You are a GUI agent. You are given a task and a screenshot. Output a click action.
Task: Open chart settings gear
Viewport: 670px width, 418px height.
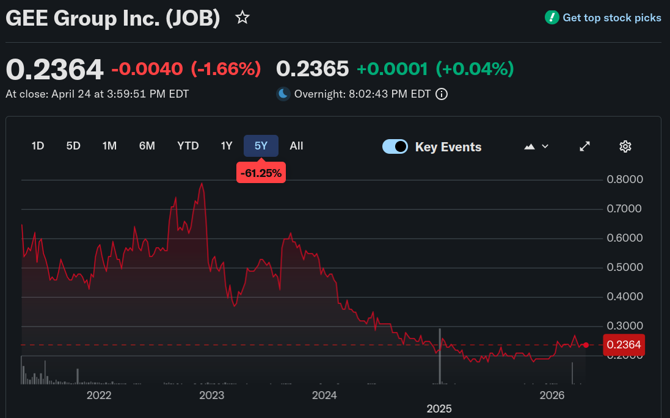(625, 146)
